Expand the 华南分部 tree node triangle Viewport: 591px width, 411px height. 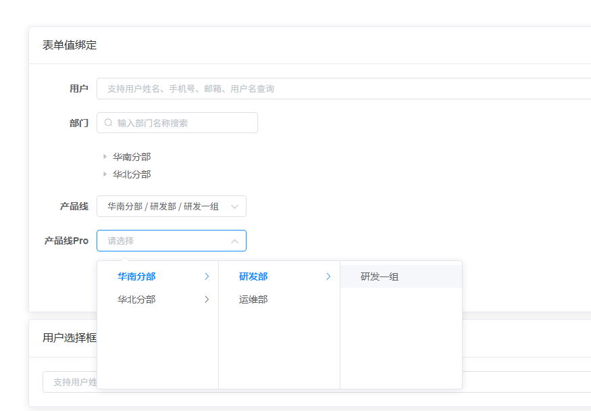(x=105, y=156)
